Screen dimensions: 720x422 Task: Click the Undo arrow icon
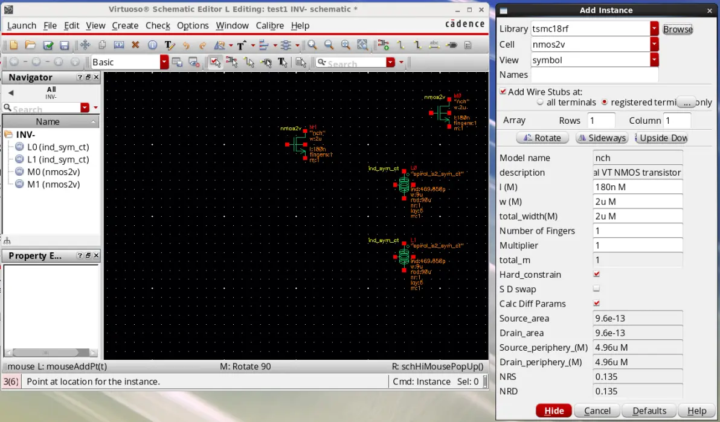[x=186, y=45]
